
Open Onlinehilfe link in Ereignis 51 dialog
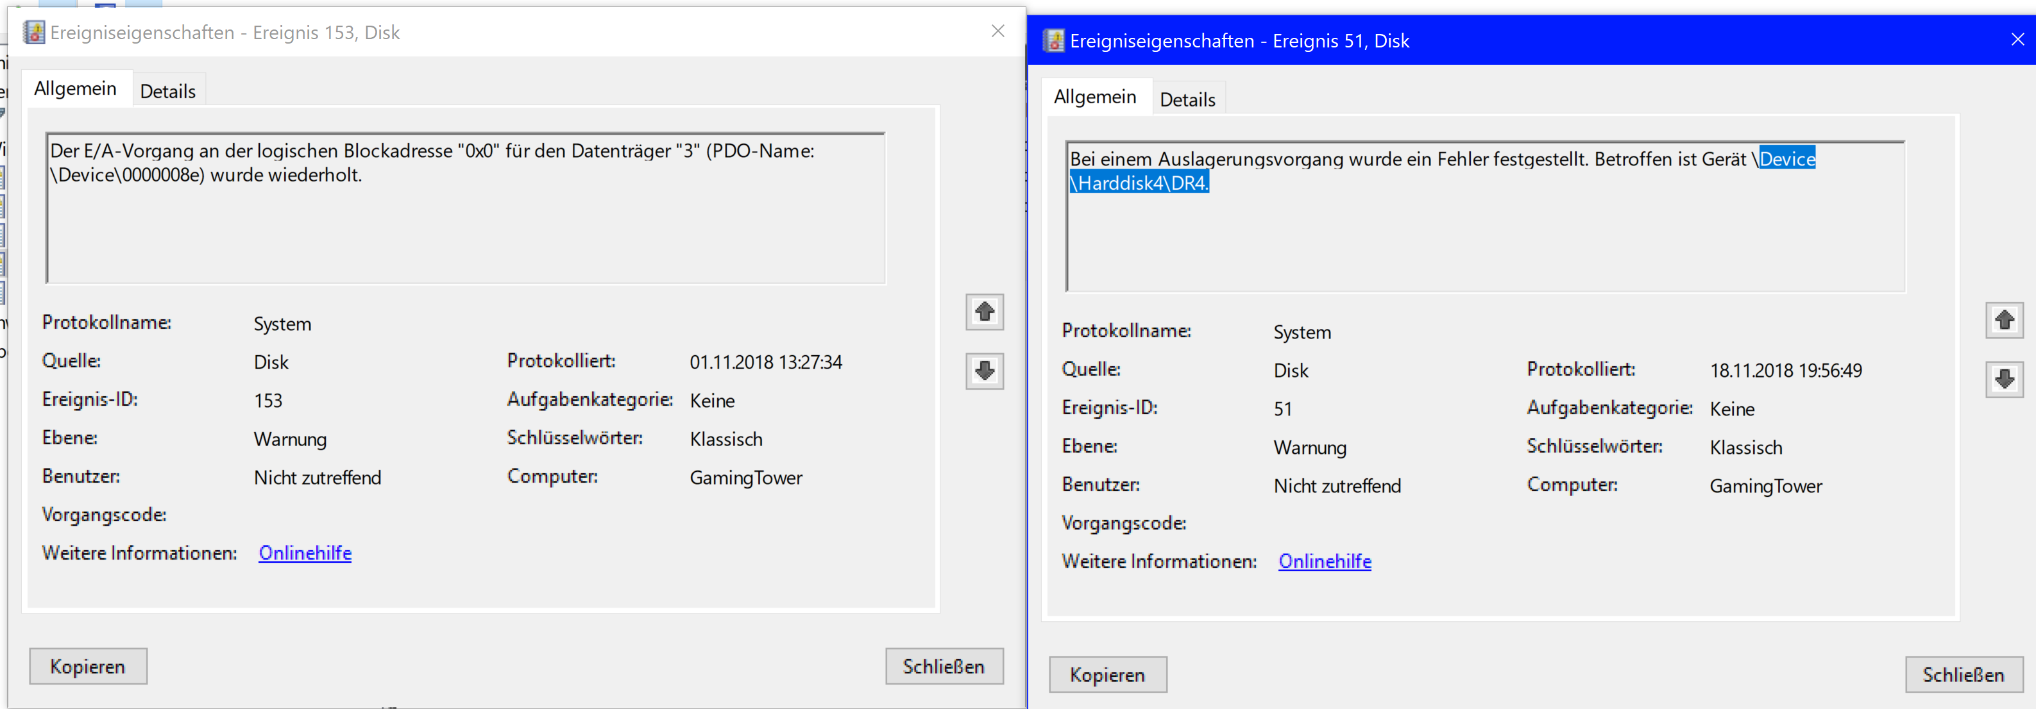click(1325, 562)
